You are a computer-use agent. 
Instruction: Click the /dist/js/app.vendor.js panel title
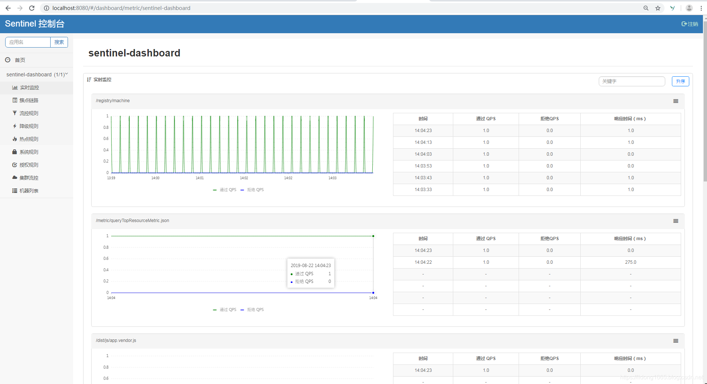coord(116,340)
